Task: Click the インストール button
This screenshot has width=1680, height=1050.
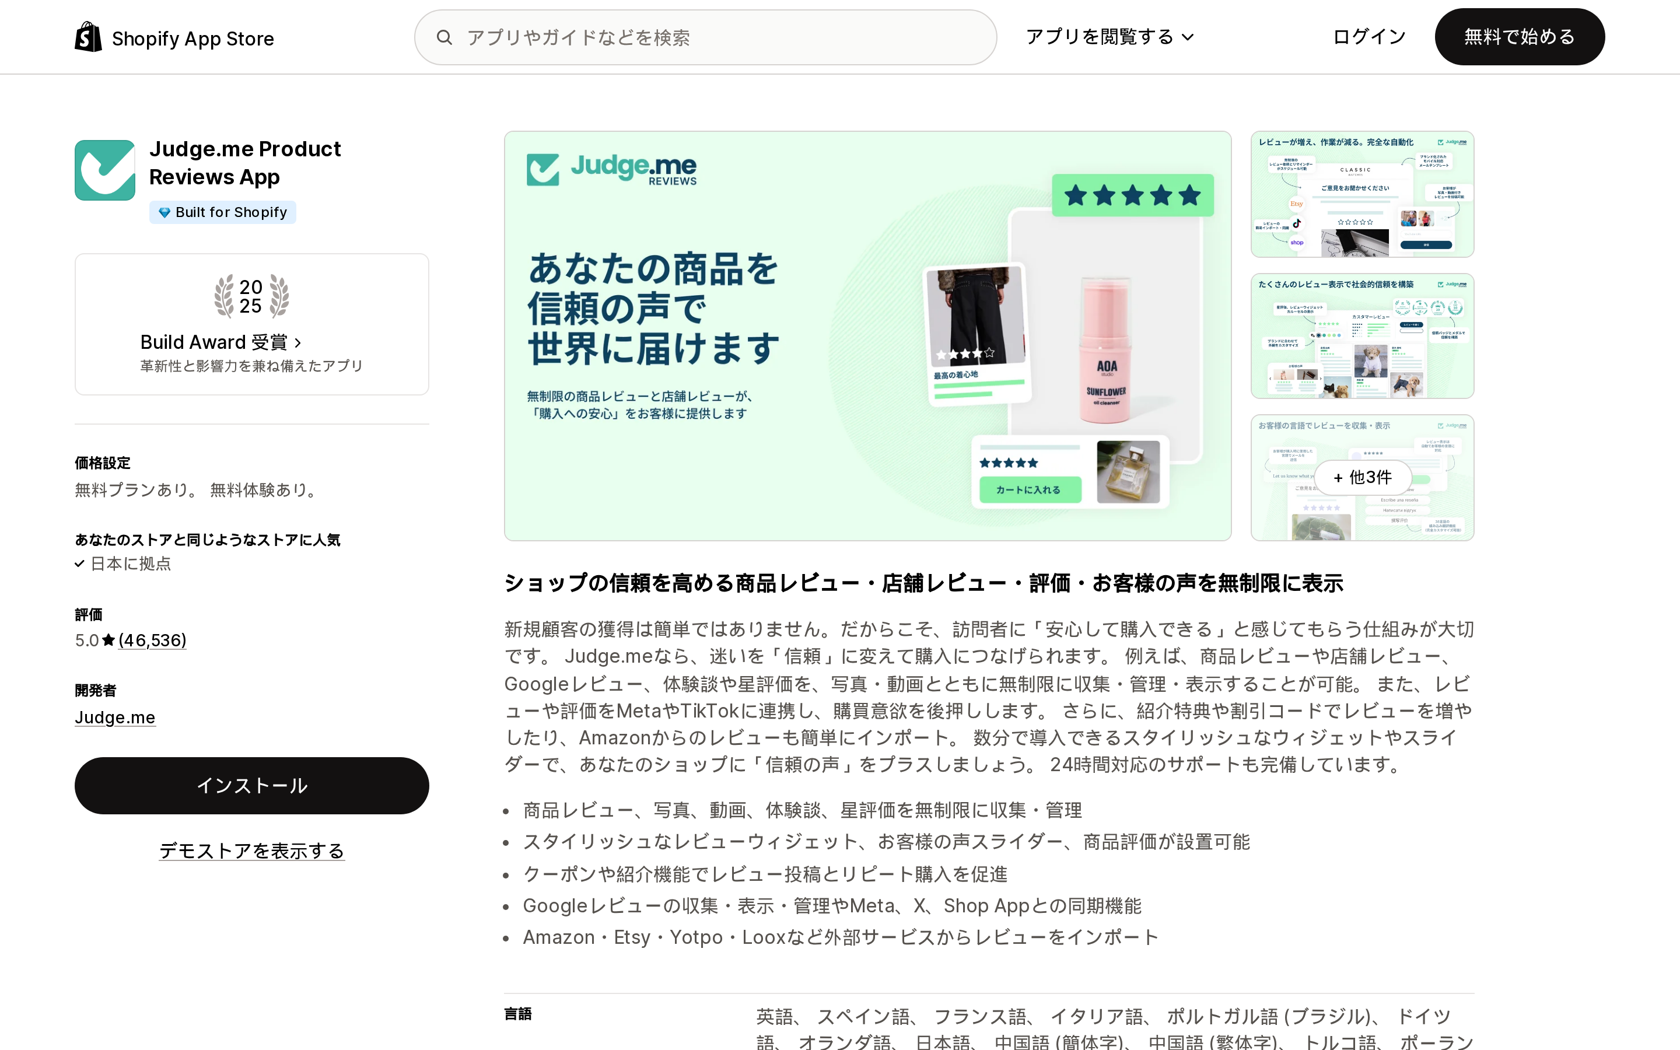Action: pos(251,785)
